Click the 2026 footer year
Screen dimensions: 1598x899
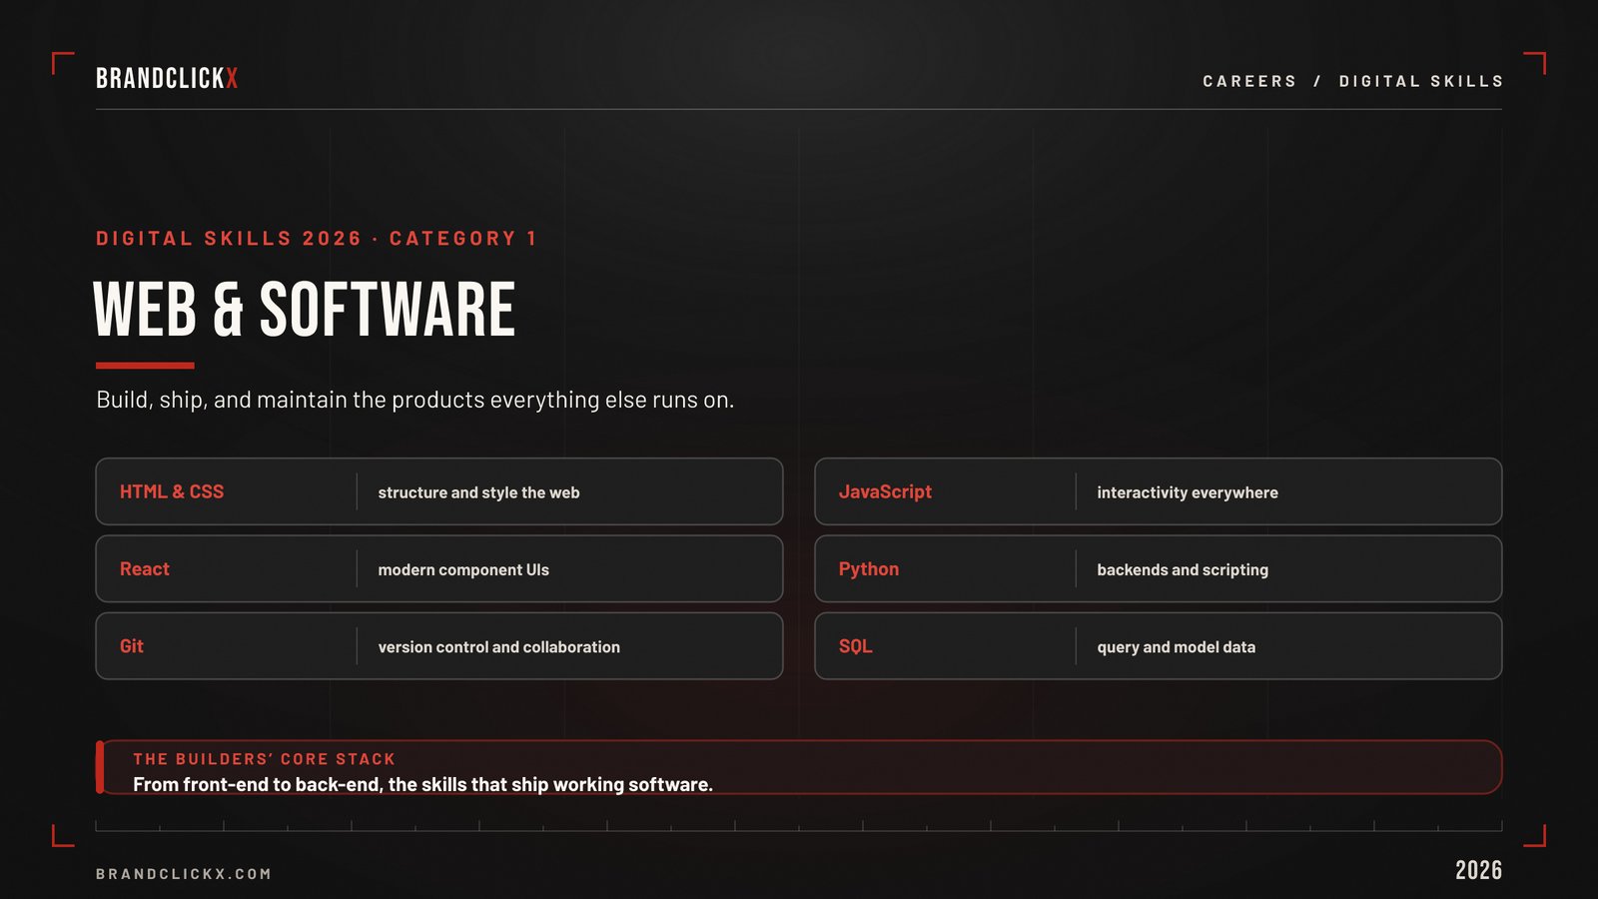coord(1478,870)
